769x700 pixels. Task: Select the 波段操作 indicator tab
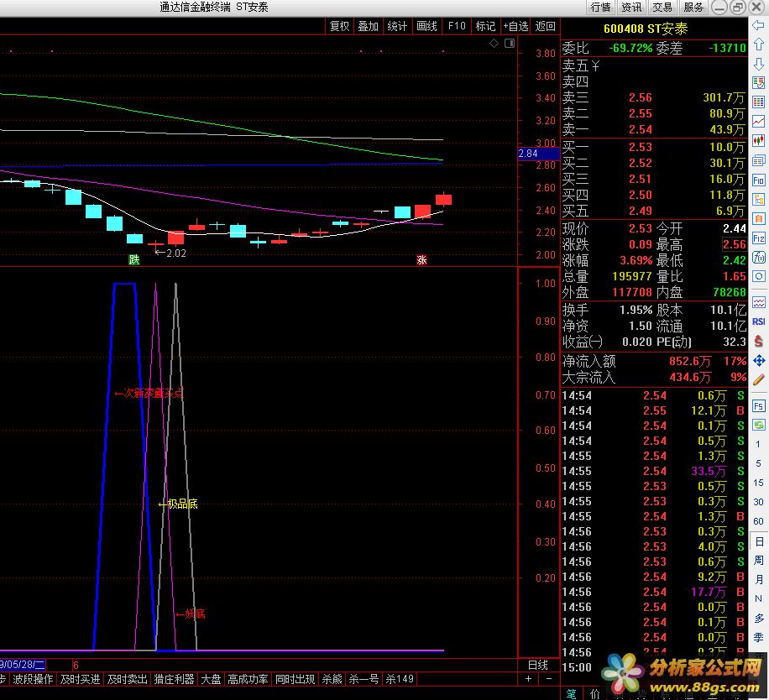coord(33,679)
